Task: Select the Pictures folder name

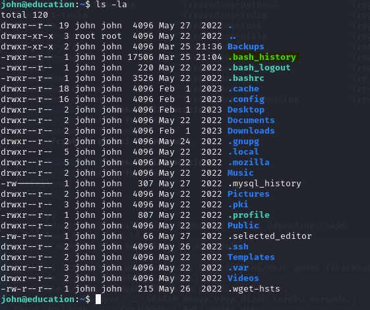Action: tap(249, 194)
